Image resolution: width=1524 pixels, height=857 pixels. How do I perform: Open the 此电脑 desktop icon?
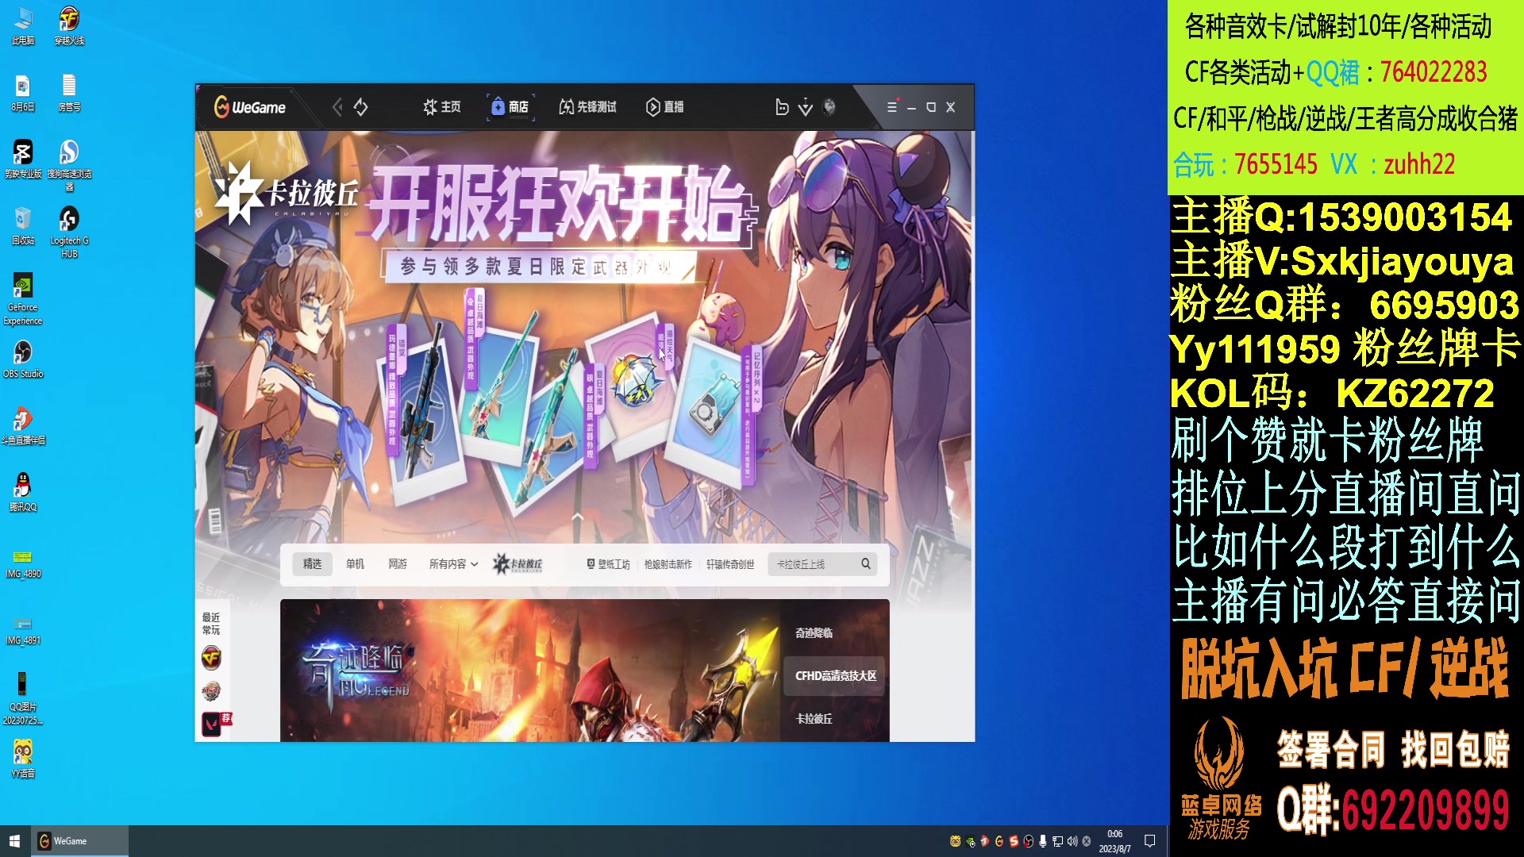coord(23,25)
